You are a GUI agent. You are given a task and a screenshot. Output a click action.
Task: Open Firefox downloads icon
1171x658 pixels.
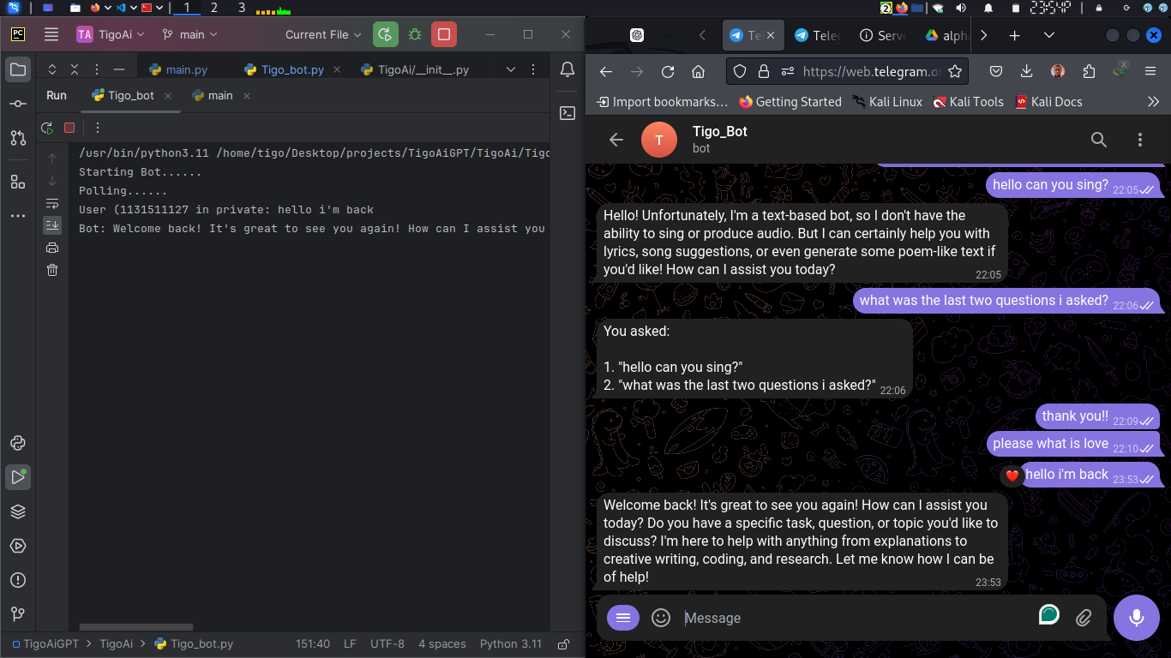pos(1027,72)
